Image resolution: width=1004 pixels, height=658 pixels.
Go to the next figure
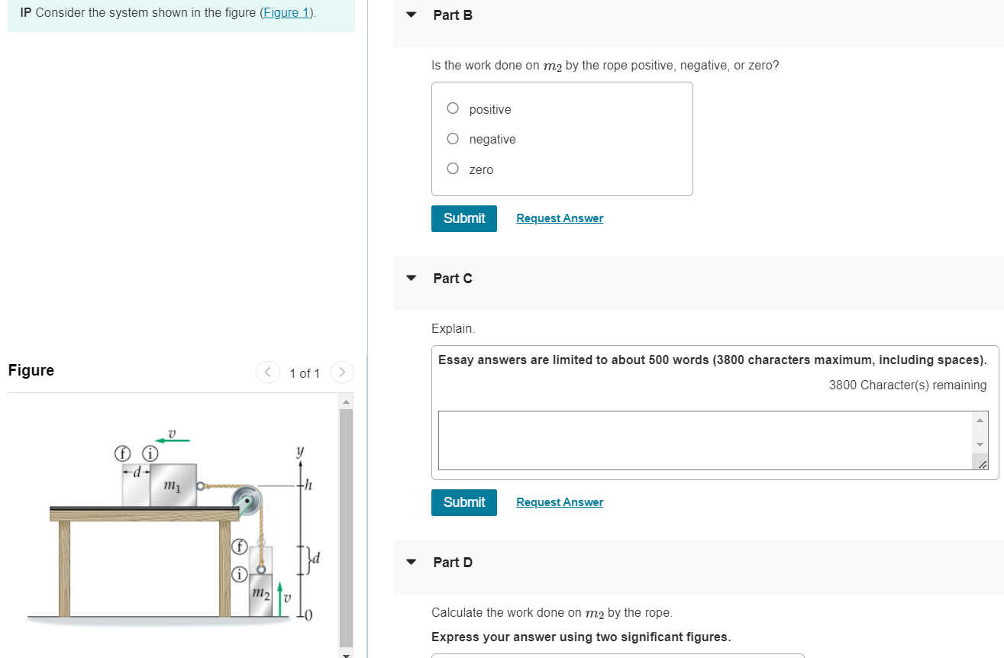[x=341, y=373]
